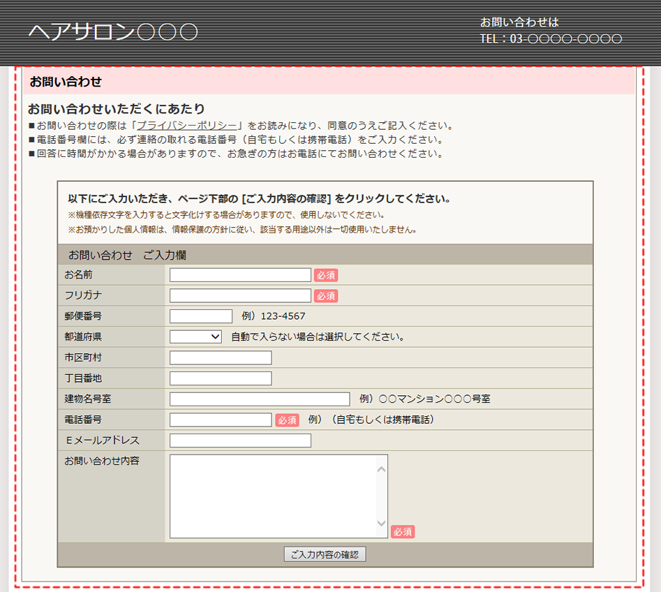Click the ご入力内容の確認 button
661x592 pixels.
pos(325,554)
